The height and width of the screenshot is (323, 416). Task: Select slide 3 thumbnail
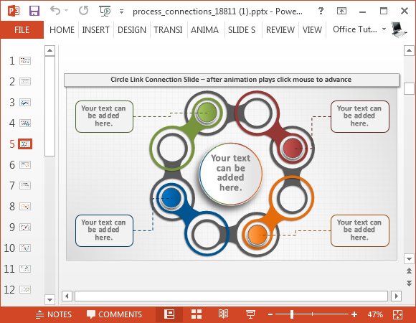pyautogui.click(x=25, y=103)
